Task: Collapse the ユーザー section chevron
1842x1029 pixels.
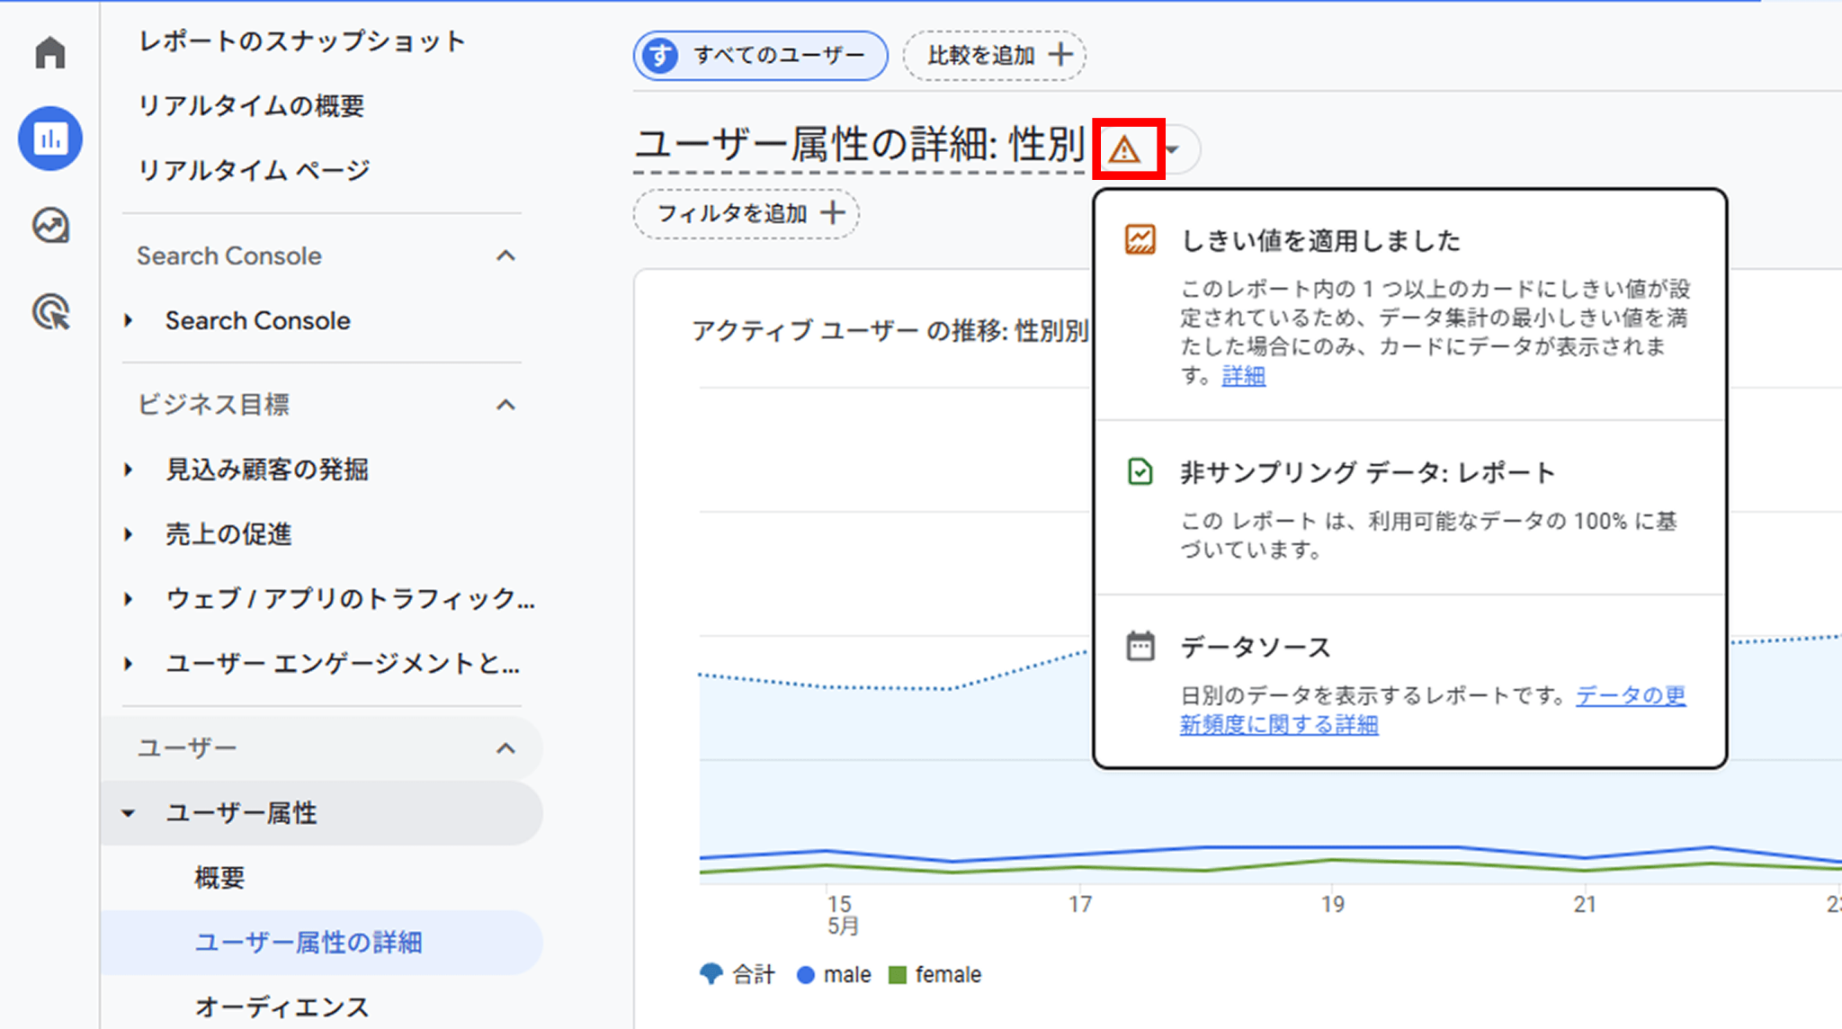Action: point(506,748)
